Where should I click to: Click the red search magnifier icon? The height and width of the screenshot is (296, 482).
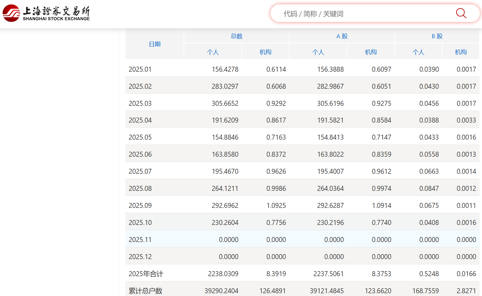tap(461, 13)
